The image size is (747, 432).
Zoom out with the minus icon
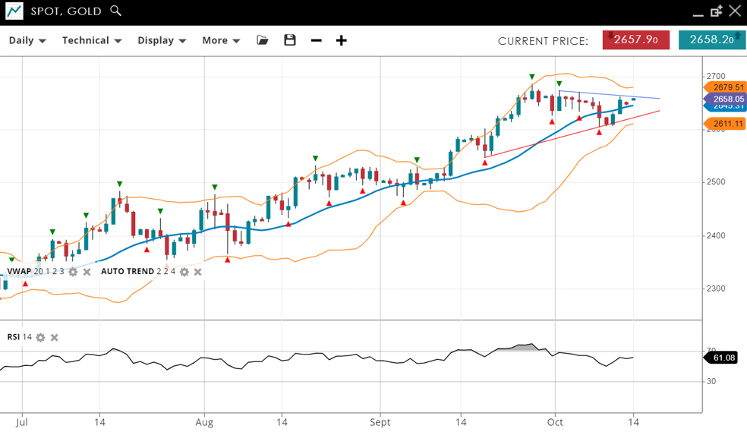317,40
